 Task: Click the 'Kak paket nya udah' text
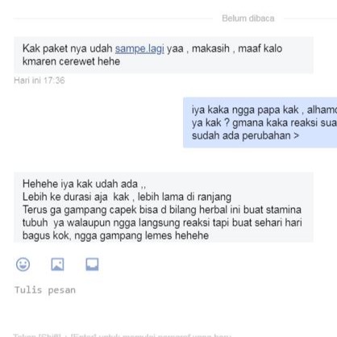click(x=68, y=48)
